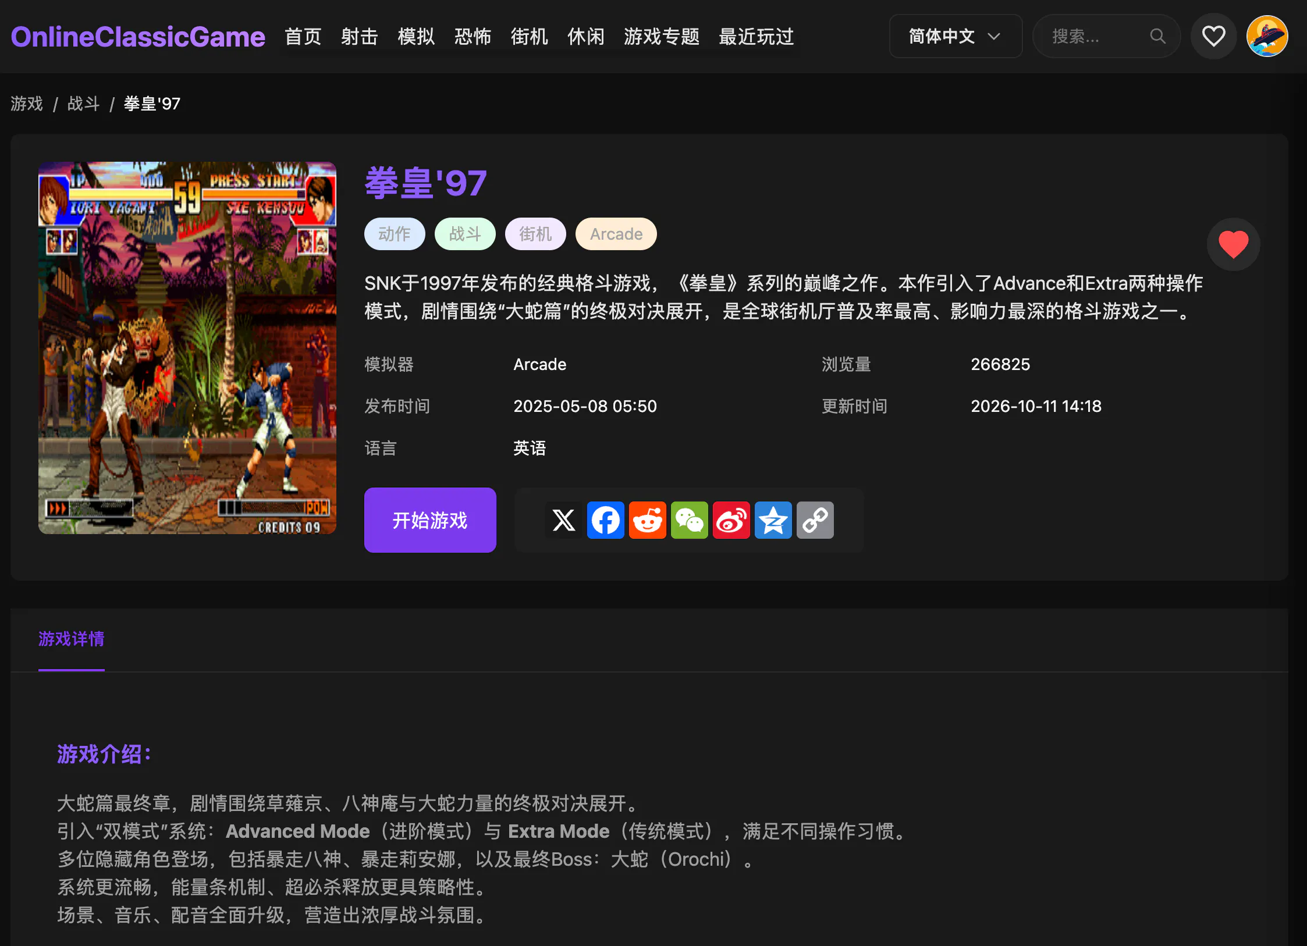Open the 最近玩过 nav item
This screenshot has width=1307, height=946.
[x=757, y=37]
